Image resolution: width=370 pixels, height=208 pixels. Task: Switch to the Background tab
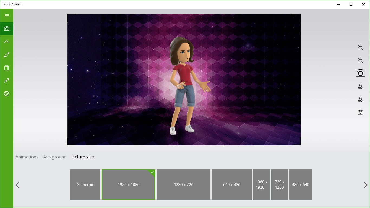pos(54,157)
